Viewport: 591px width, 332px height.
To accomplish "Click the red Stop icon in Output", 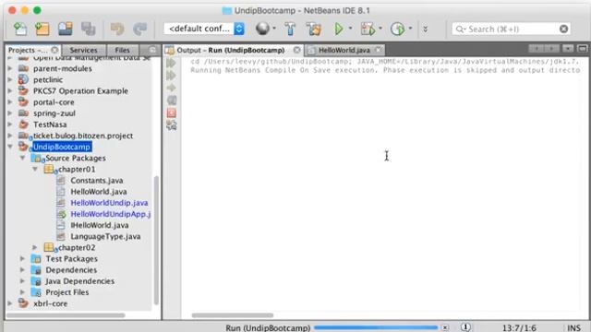I will [x=172, y=113].
